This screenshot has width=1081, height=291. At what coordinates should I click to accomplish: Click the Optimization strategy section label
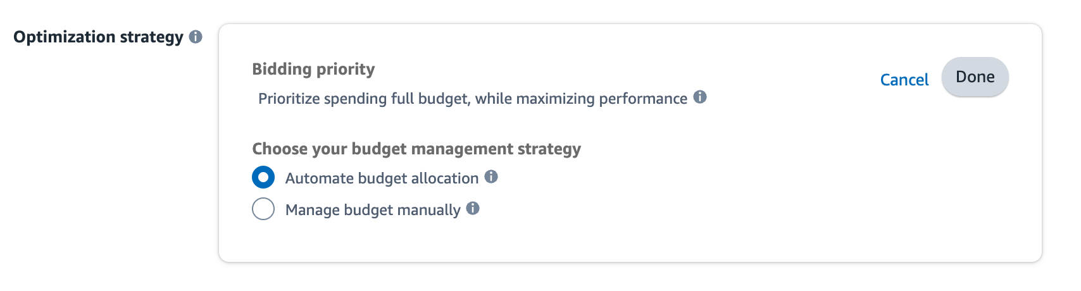pos(98,37)
